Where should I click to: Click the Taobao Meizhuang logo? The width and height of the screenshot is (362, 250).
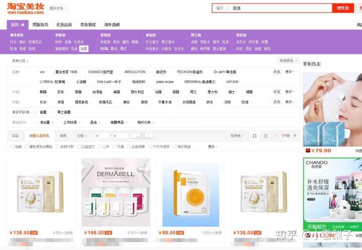point(26,9)
